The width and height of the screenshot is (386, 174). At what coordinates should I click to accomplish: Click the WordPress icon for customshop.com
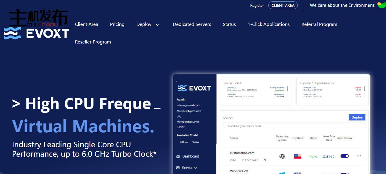click(x=282, y=156)
